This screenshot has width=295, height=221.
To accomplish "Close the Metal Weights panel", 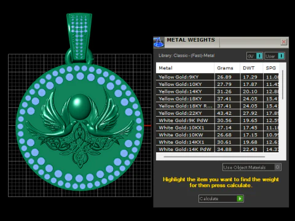I will [284, 42].
